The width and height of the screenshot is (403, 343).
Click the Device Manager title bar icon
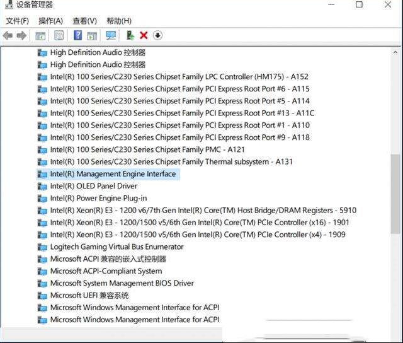(x=9, y=4)
